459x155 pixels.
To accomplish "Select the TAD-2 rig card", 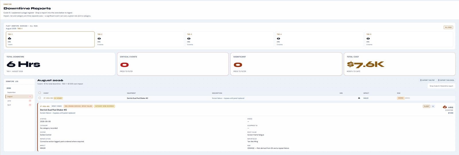I will point(140,39).
